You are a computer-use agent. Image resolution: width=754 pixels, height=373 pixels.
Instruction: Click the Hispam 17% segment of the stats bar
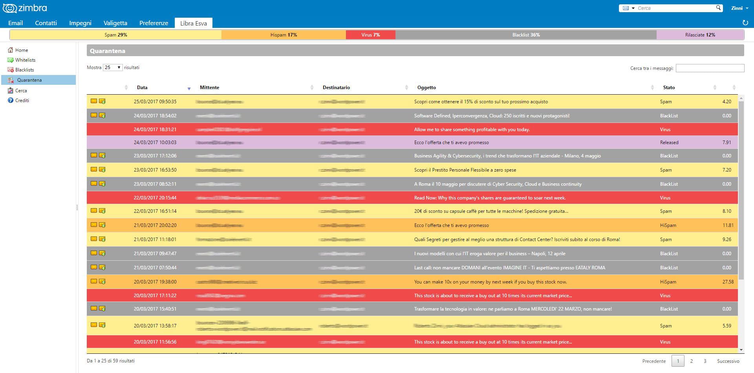tap(284, 35)
